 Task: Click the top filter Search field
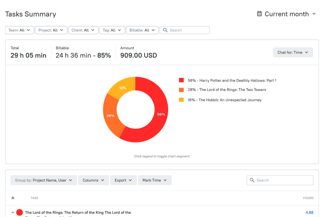[x=185, y=30]
